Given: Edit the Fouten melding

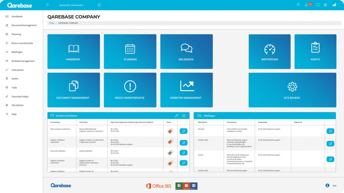Looking at the screenshot, I should [330, 159].
